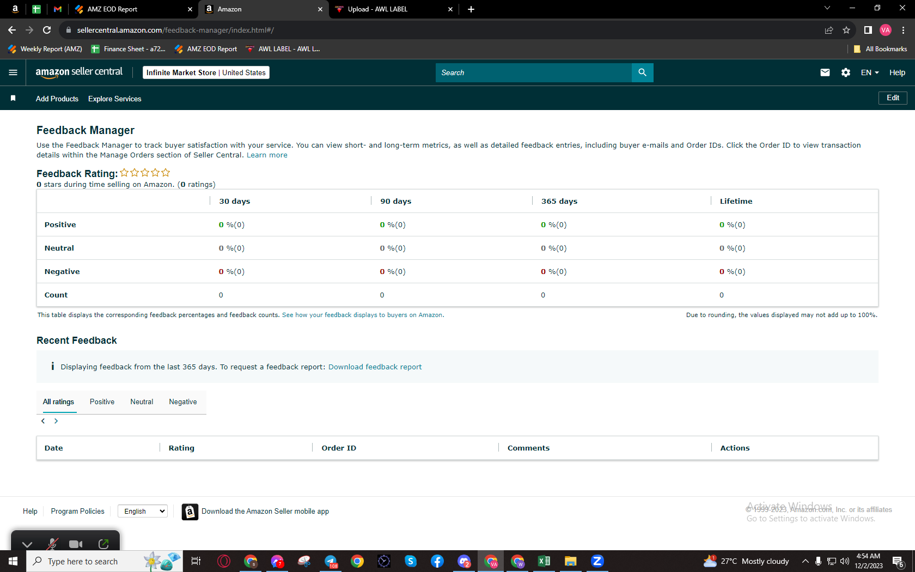The image size is (915, 572).
Task: Open the Finance Sheet bookmark
Action: pos(129,49)
